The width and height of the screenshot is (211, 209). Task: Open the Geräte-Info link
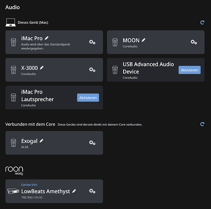(29, 185)
